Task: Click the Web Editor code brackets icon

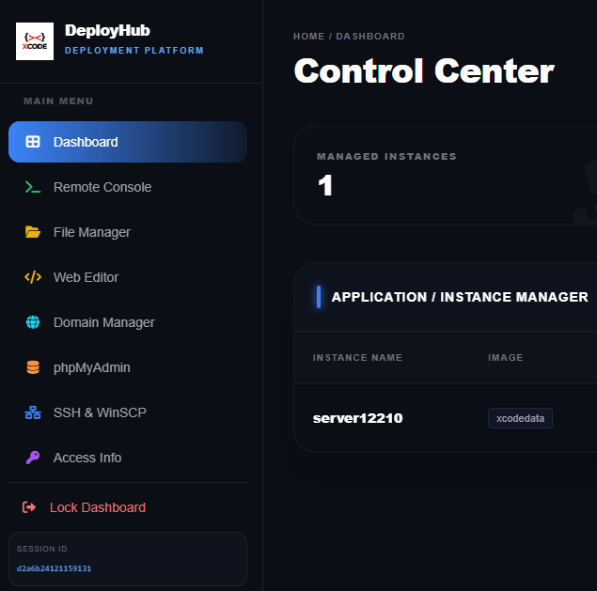Action: 33,277
